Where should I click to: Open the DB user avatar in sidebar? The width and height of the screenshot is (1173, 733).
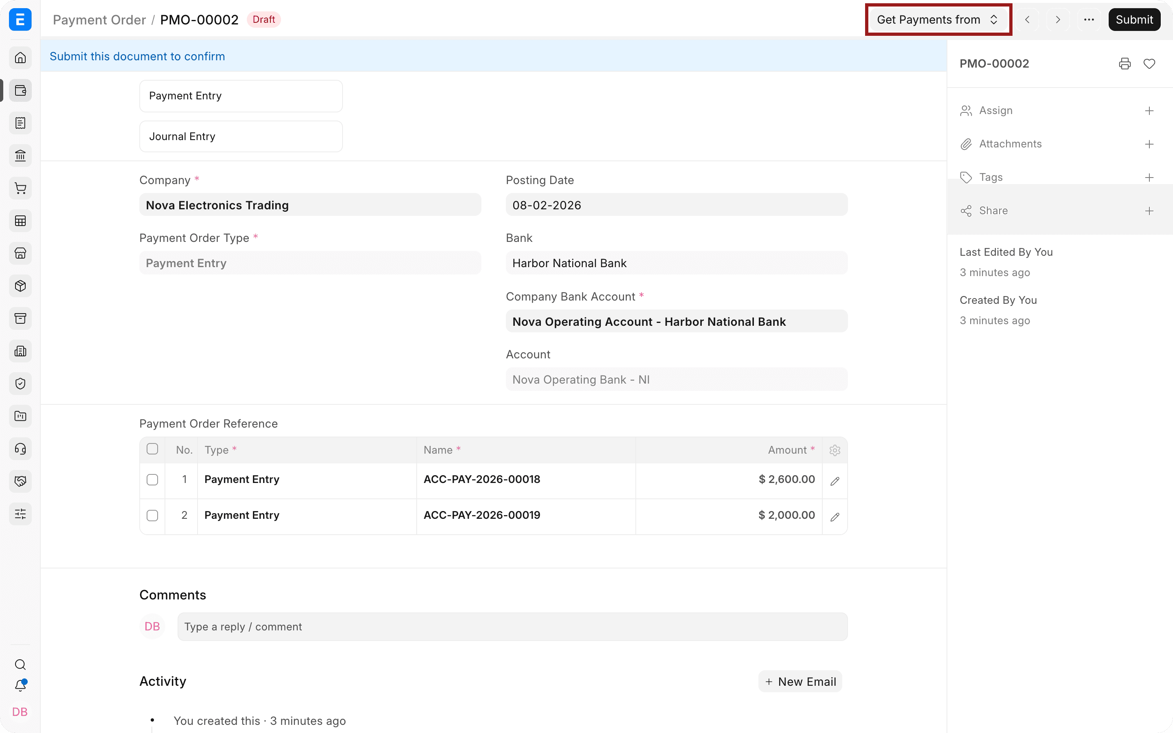(x=20, y=712)
